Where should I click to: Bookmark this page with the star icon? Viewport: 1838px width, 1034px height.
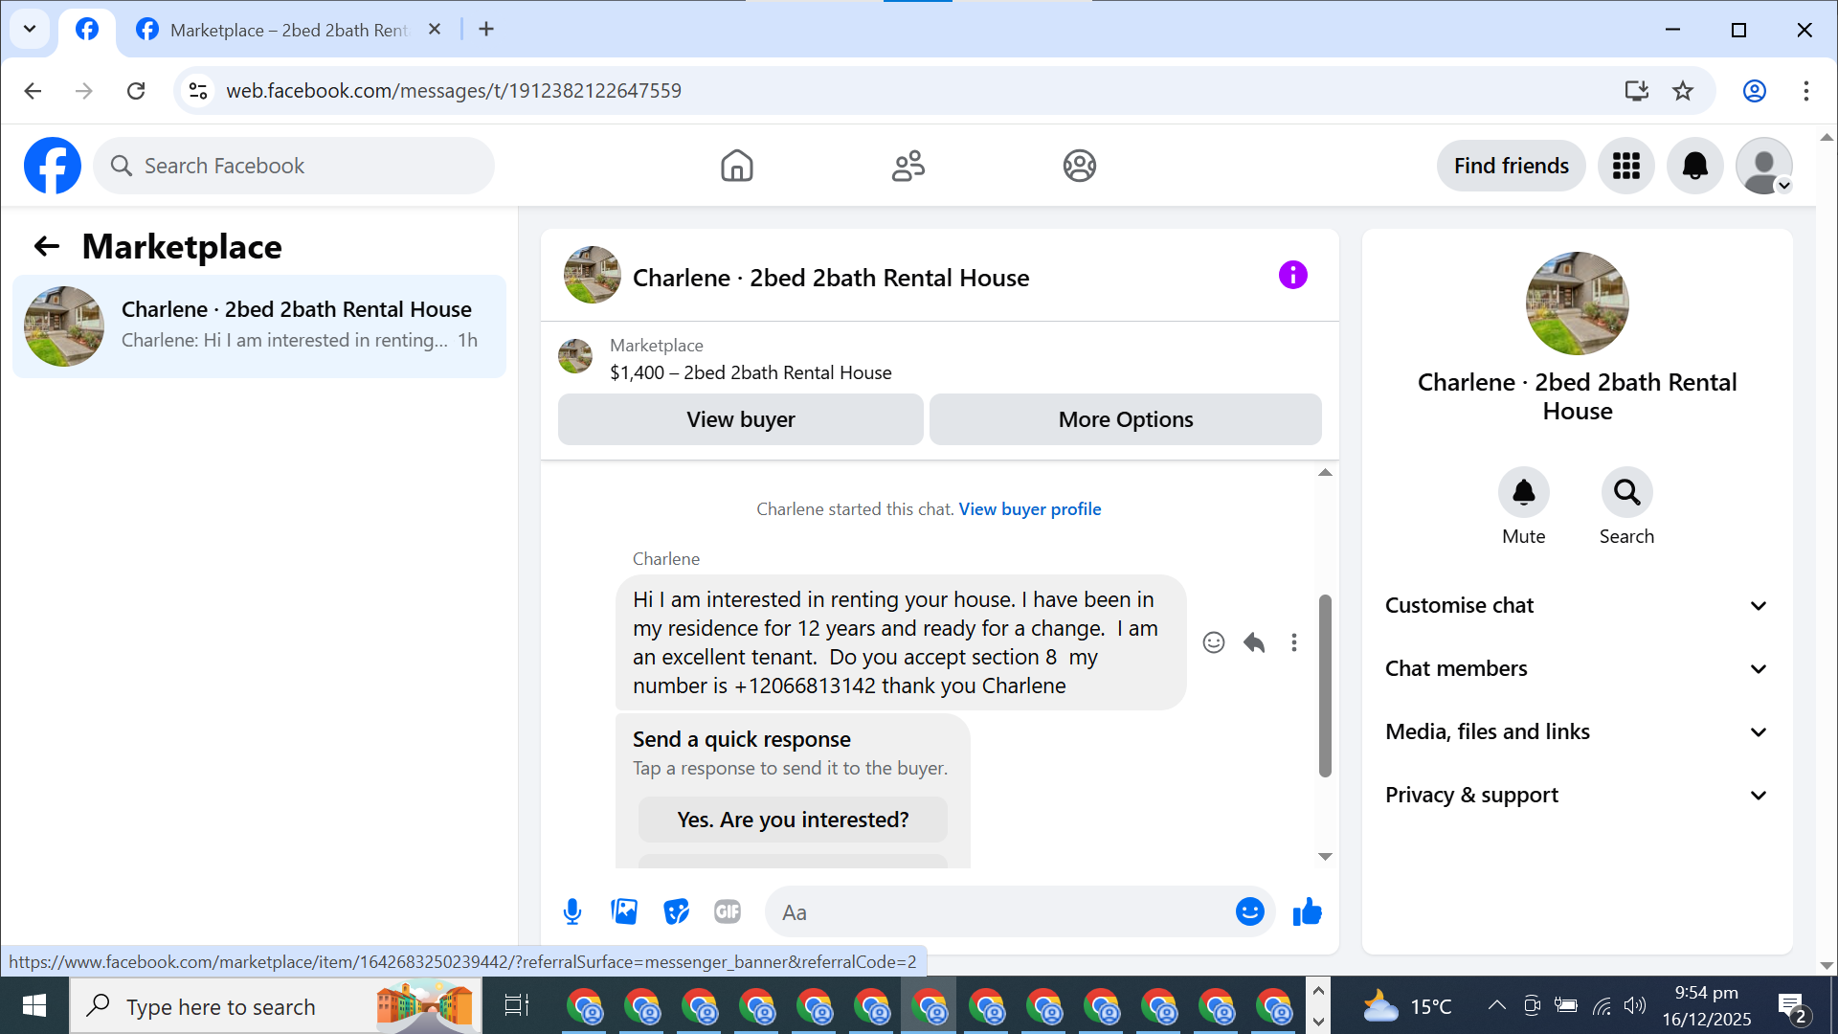click(x=1682, y=91)
